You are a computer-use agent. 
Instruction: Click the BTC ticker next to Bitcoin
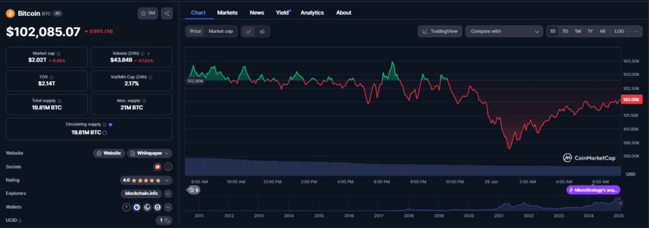[x=46, y=14]
